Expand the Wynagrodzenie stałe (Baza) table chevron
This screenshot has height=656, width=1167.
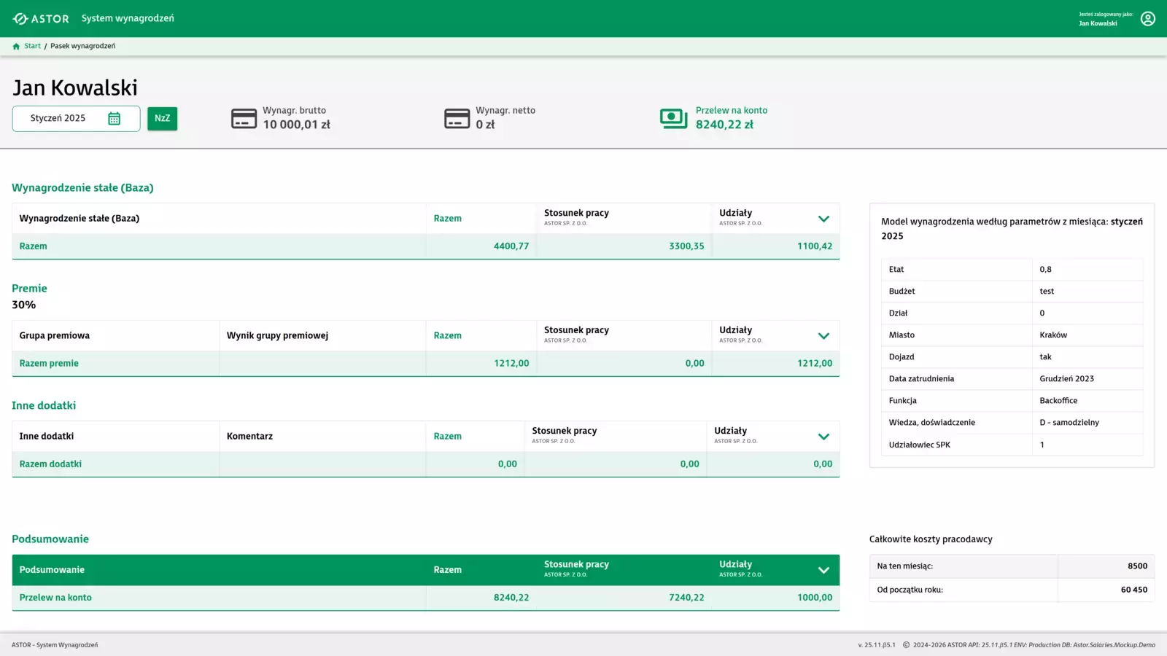tap(823, 219)
